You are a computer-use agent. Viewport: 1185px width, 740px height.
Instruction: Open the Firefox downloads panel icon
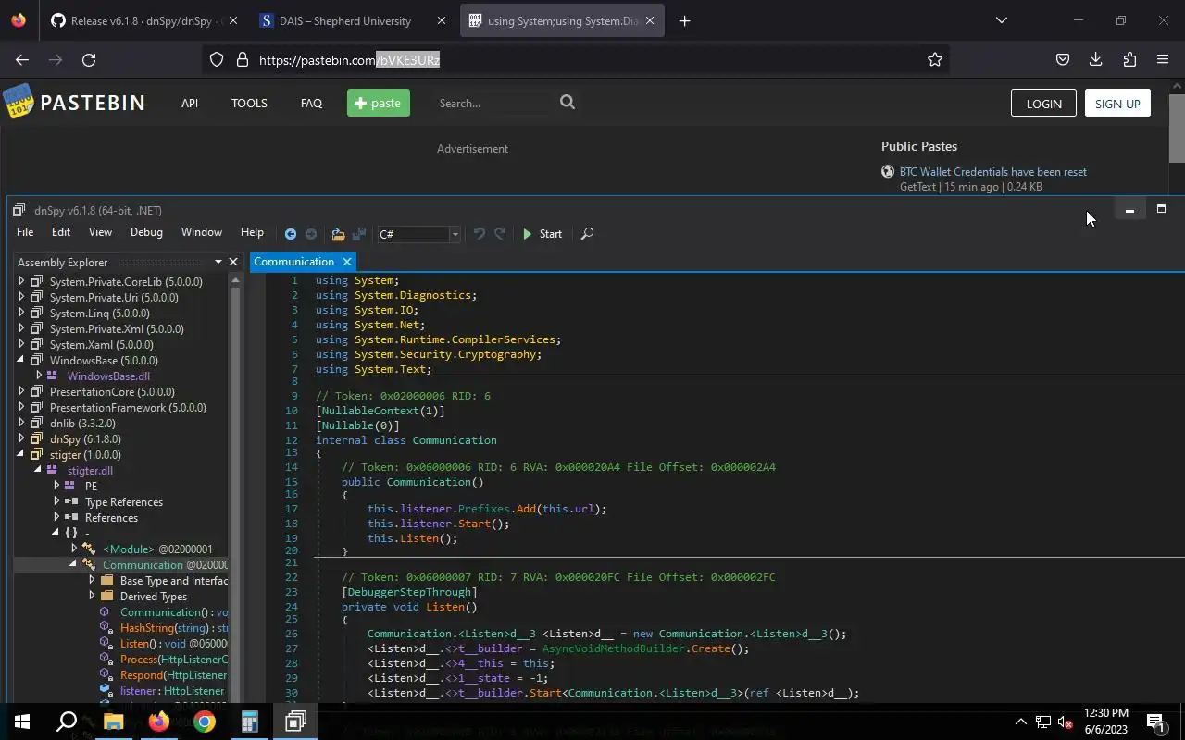tap(1095, 59)
